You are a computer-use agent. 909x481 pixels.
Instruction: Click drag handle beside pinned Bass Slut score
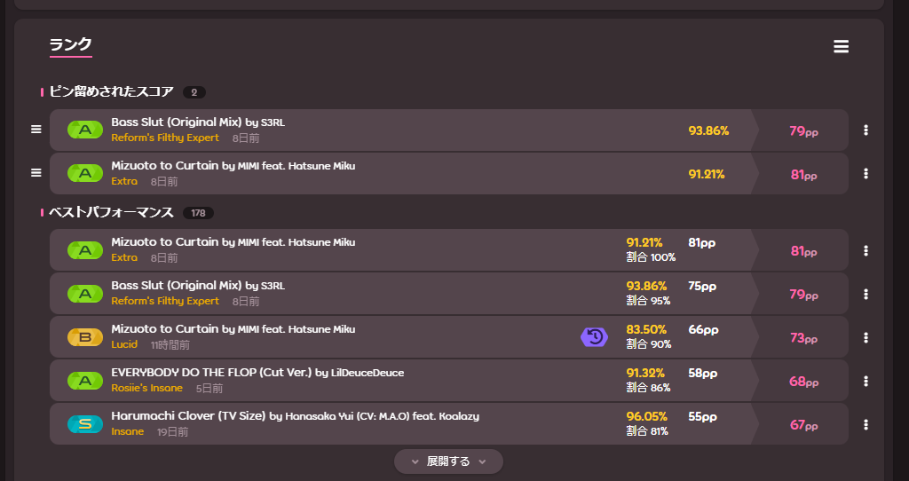click(x=36, y=130)
